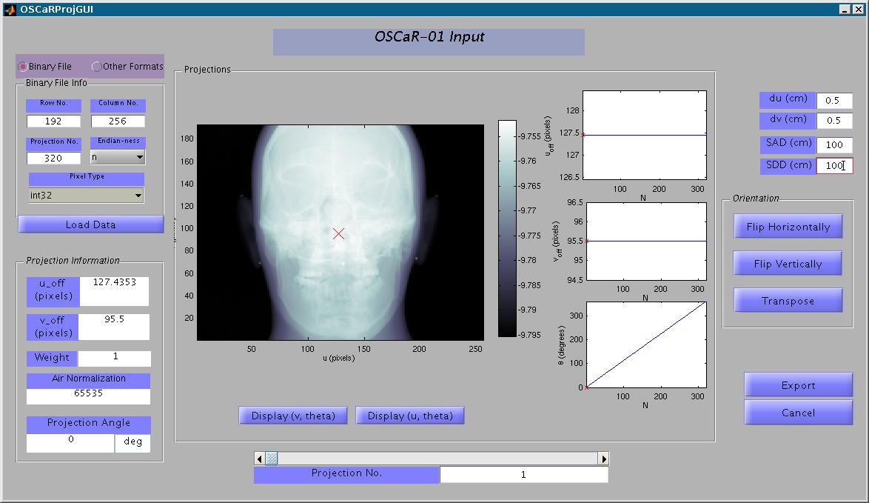Image resolution: width=869 pixels, height=503 pixels.
Task: Click the projection scrollbar right arrow
Action: [x=603, y=459]
